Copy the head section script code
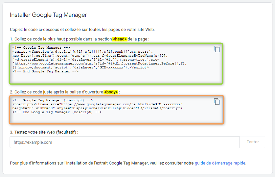Viewport: 275px width, 177px height. 217,49
